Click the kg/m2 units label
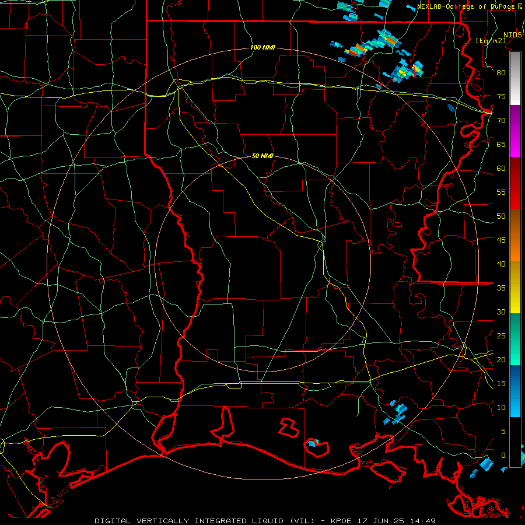The width and height of the screenshot is (525, 525). pos(491,40)
